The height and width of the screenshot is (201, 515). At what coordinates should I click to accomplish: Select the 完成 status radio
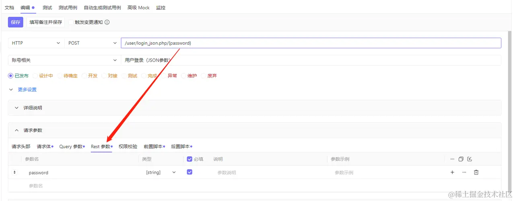click(x=144, y=76)
